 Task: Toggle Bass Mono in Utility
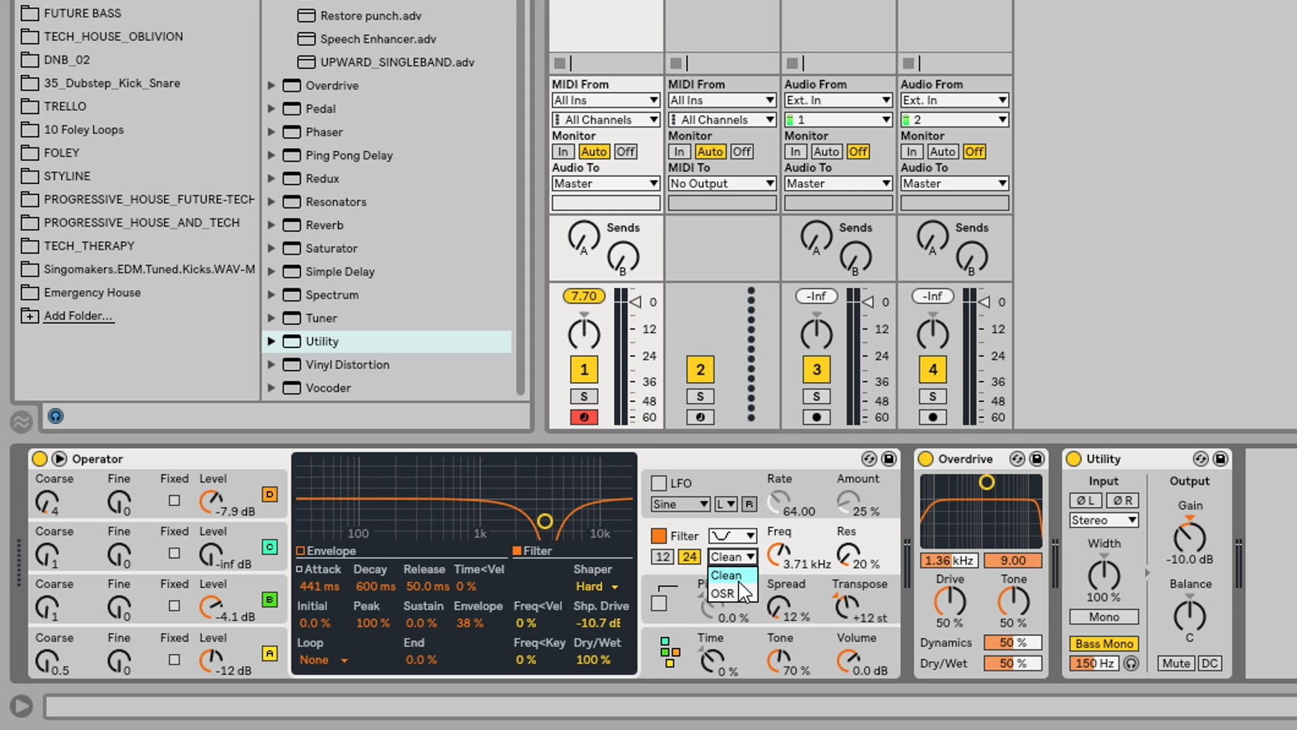click(x=1104, y=644)
